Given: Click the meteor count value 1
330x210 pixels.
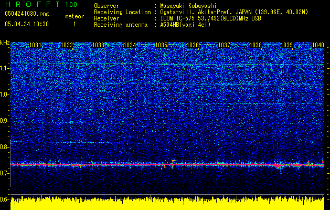Looking at the screenshot, I should [74, 24].
